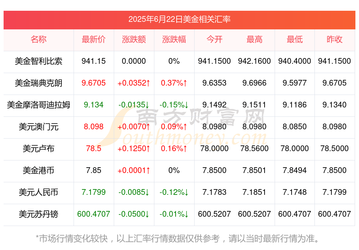Click the low value 940.4000
Screen dimensions: 359x250
tap(295, 61)
